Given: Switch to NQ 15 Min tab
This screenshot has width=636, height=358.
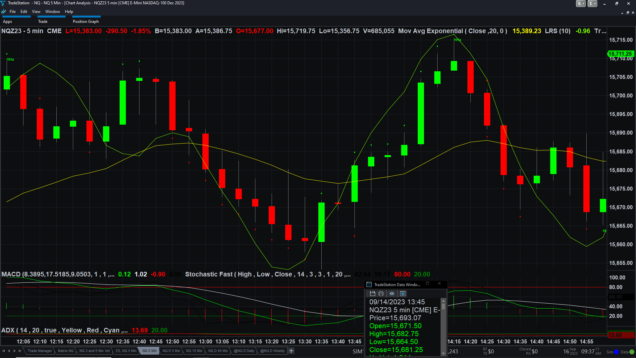Looking at the screenshot, I should [194, 351].
